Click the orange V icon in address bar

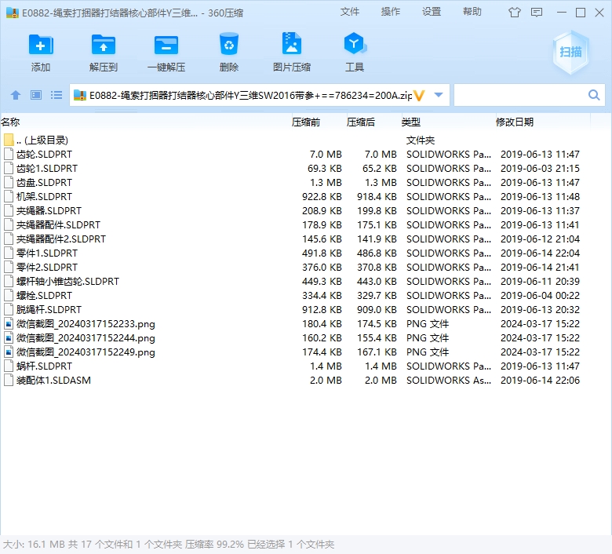click(x=419, y=95)
